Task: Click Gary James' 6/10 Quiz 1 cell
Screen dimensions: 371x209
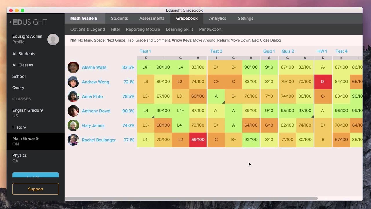Action: point(269,125)
